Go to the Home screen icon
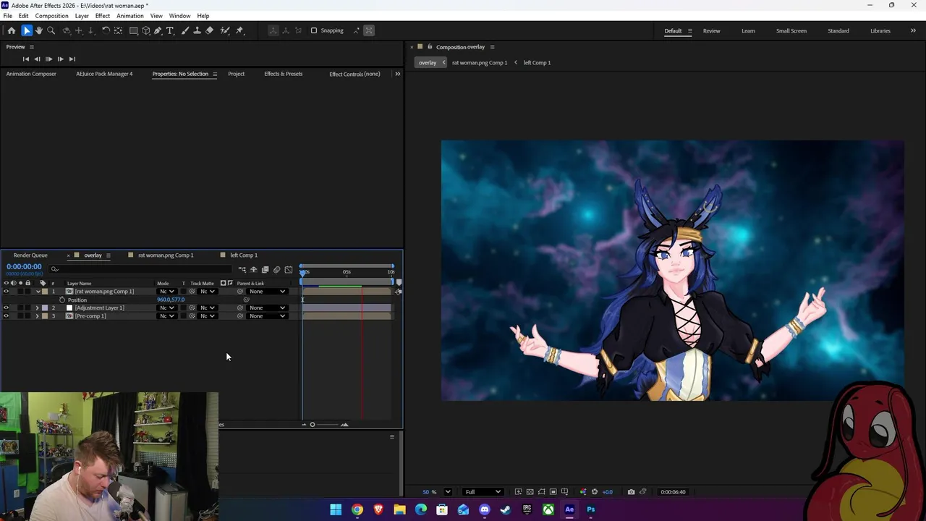The image size is (926, 521). [11, 30]
